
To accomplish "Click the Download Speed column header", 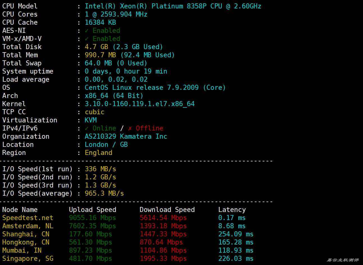I will tap(167, 210).
